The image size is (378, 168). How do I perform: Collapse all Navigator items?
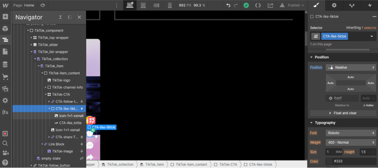point(60,17)
